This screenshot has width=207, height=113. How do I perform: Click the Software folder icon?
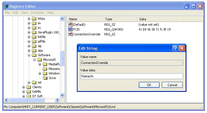tap(34, 55)
